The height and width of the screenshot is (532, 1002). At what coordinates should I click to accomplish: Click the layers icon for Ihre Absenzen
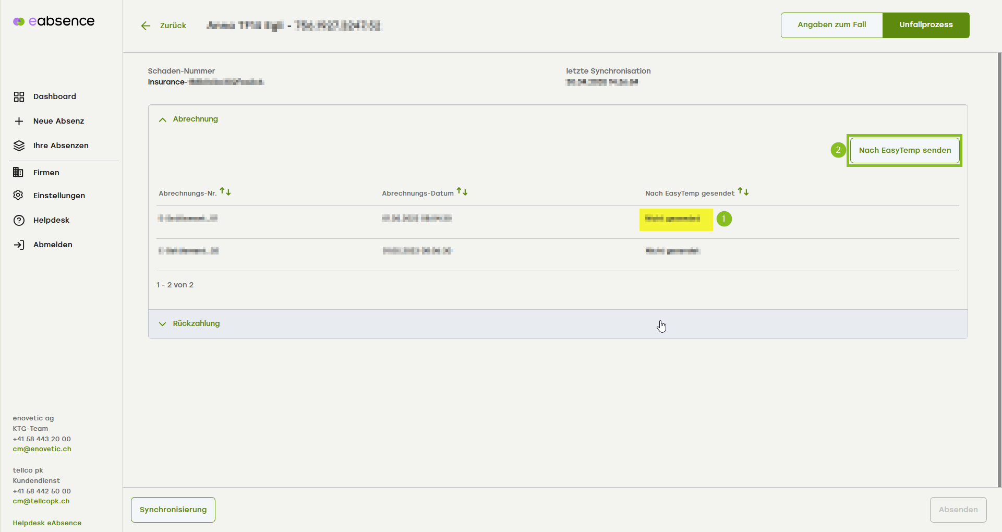pyautogui.click(x=19, y=146)
